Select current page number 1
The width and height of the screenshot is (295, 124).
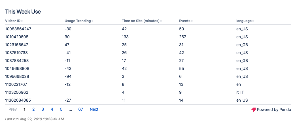point(24,109)
